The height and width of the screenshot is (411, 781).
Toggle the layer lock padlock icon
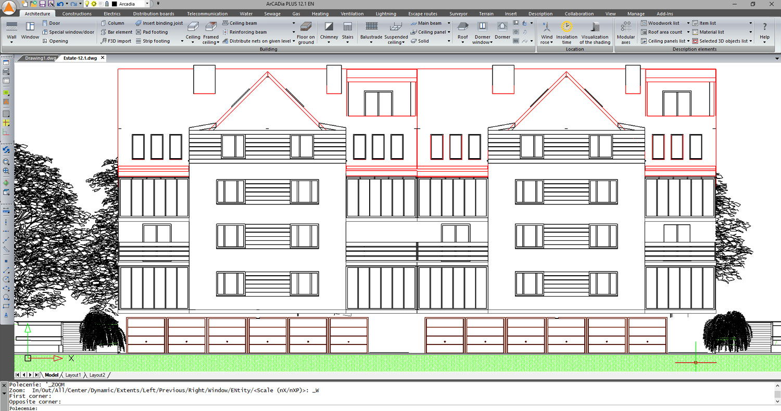pos(107,4)
